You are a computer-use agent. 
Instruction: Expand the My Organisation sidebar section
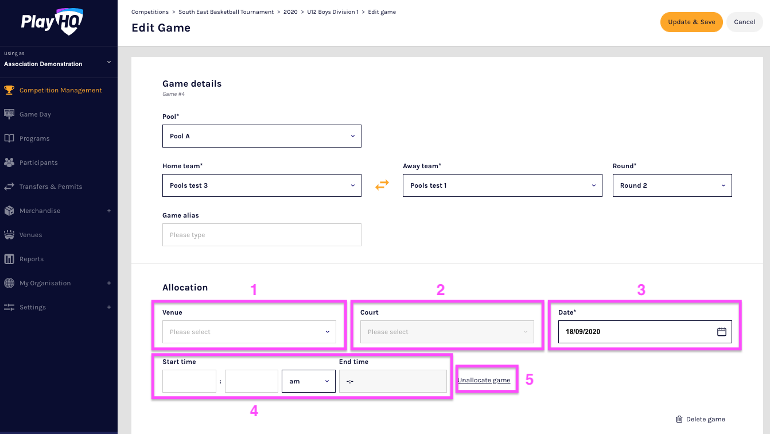tap(109, 283)
